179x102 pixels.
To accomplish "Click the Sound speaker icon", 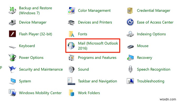I will [x=71, y=69].
